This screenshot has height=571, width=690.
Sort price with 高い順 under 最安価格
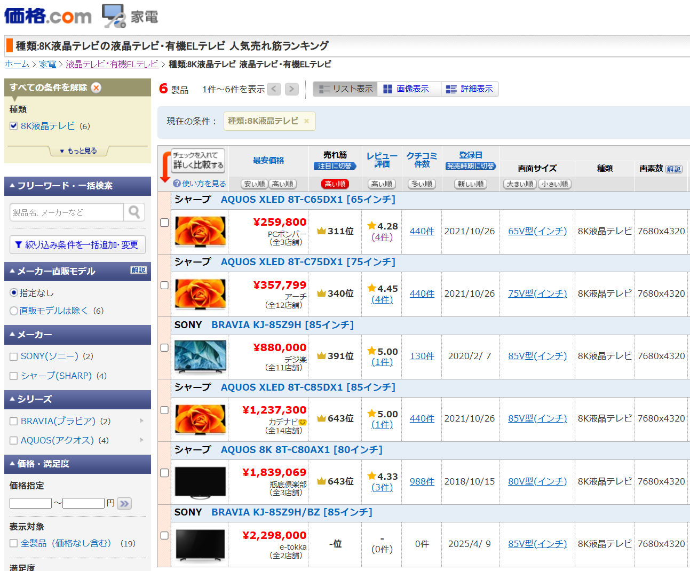point(282,184)
